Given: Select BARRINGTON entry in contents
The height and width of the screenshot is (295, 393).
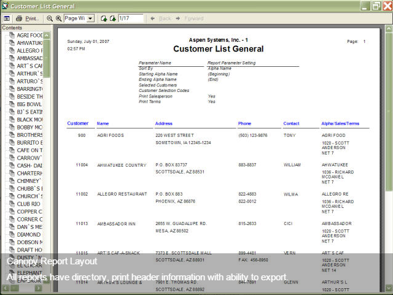Looking at the screenshot, I should pos(29,89).
